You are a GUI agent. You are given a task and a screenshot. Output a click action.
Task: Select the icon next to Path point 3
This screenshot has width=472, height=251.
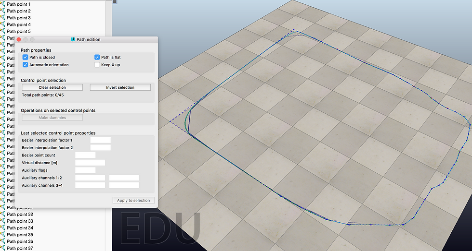(x=2, y=18)
